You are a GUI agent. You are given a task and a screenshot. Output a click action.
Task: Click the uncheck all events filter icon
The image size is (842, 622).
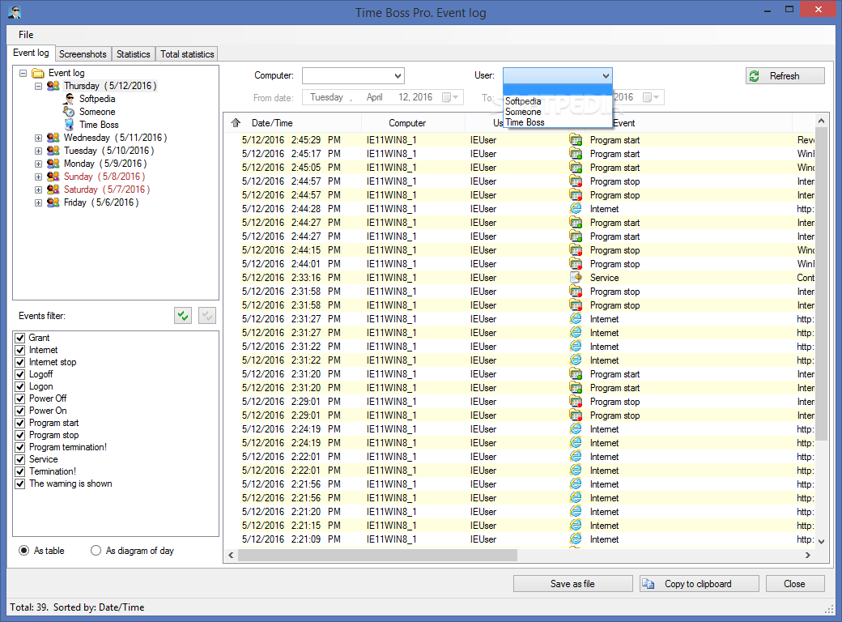[x=207, y=316]
